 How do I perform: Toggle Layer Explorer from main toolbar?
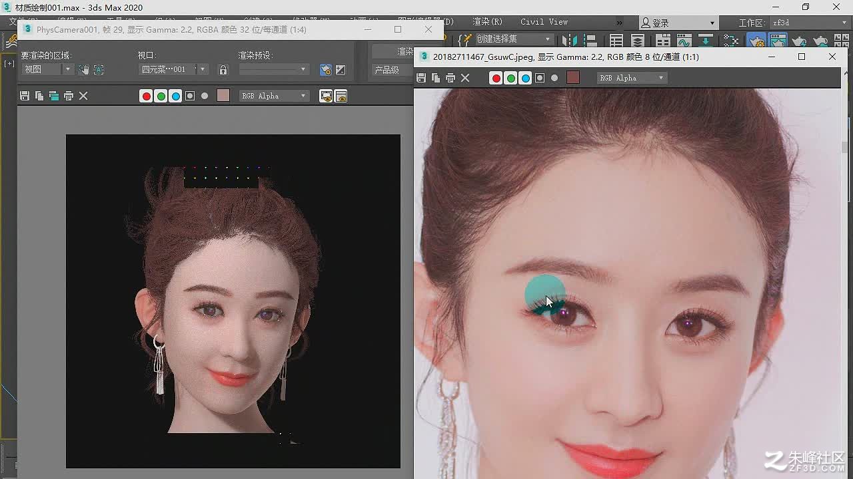click(638, 40)
